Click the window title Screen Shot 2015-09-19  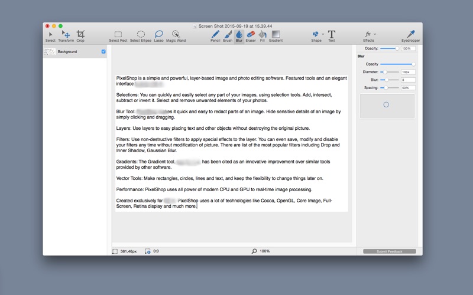[x=235, y=26]
